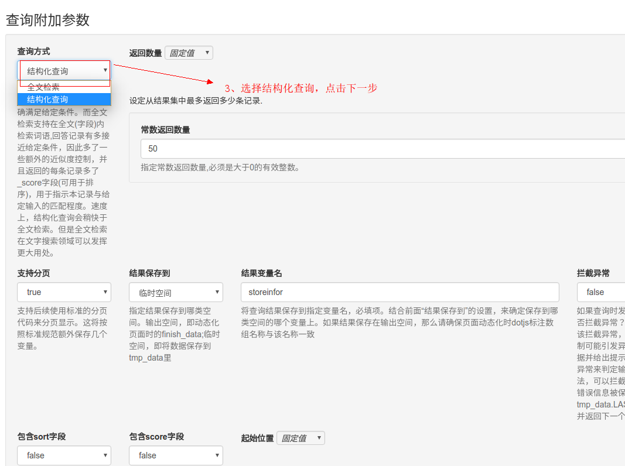Open the 返回数量 固定值 dropdown

[x=189, y=53]
